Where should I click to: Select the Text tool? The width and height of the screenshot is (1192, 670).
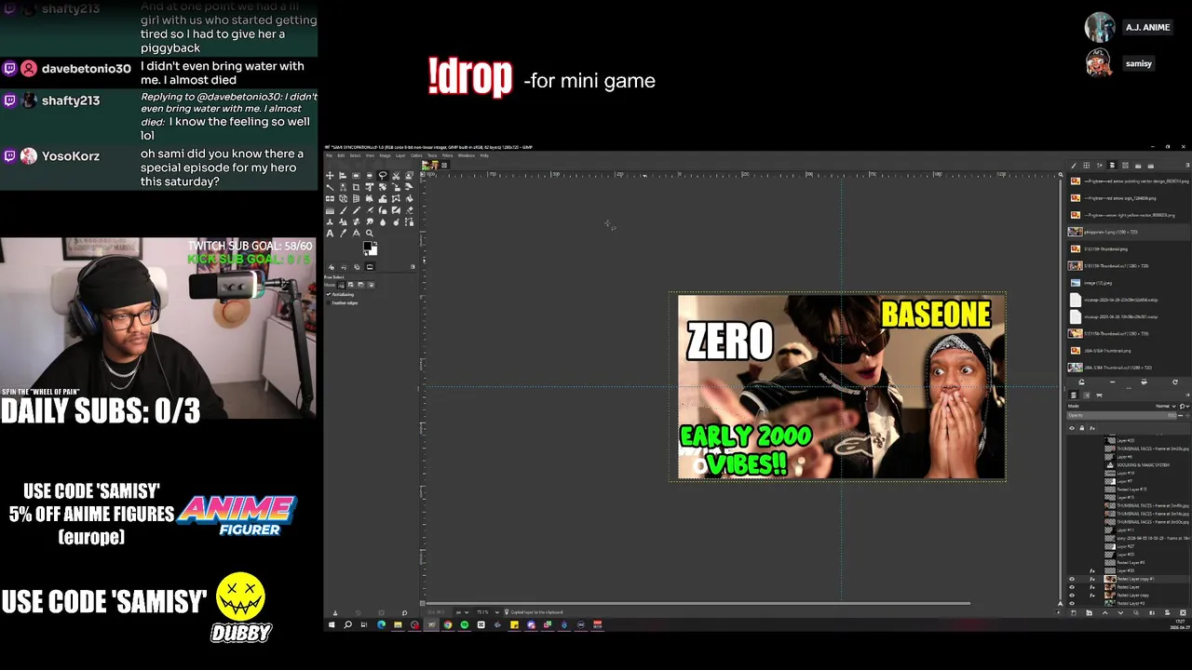pos(330,233)
